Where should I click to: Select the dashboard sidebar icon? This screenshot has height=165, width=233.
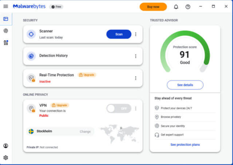[6, 19]
